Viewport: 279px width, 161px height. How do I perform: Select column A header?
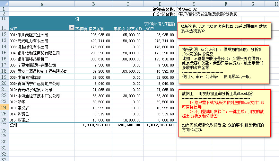42,4
